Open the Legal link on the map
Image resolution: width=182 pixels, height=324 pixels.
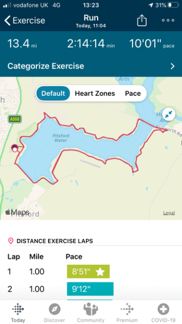[x=169, y=213]
